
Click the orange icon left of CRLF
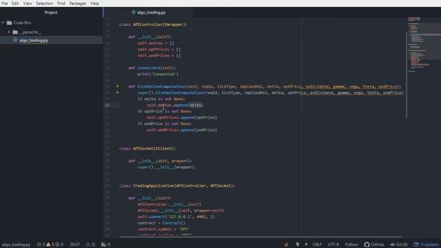pyautogui.click(x=286, y=245)
